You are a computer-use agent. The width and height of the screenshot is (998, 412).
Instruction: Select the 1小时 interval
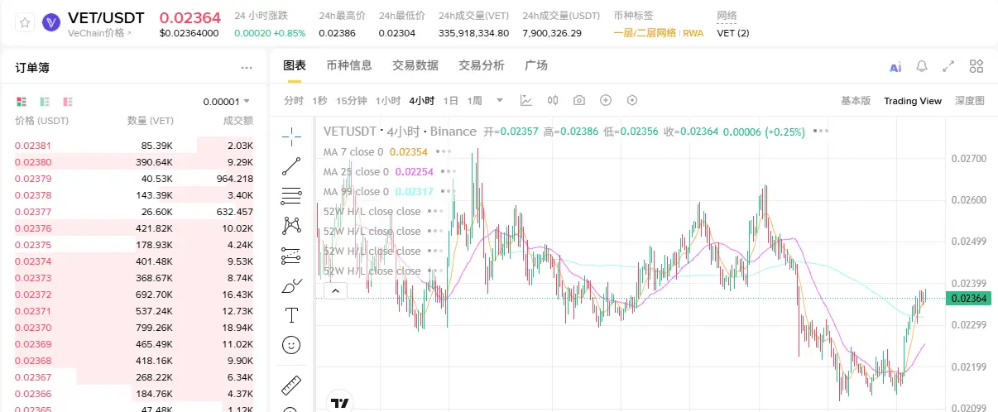[x=388, y=100]
